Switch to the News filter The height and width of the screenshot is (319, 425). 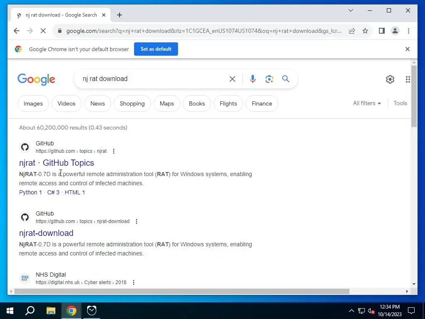tap(98, 103)
